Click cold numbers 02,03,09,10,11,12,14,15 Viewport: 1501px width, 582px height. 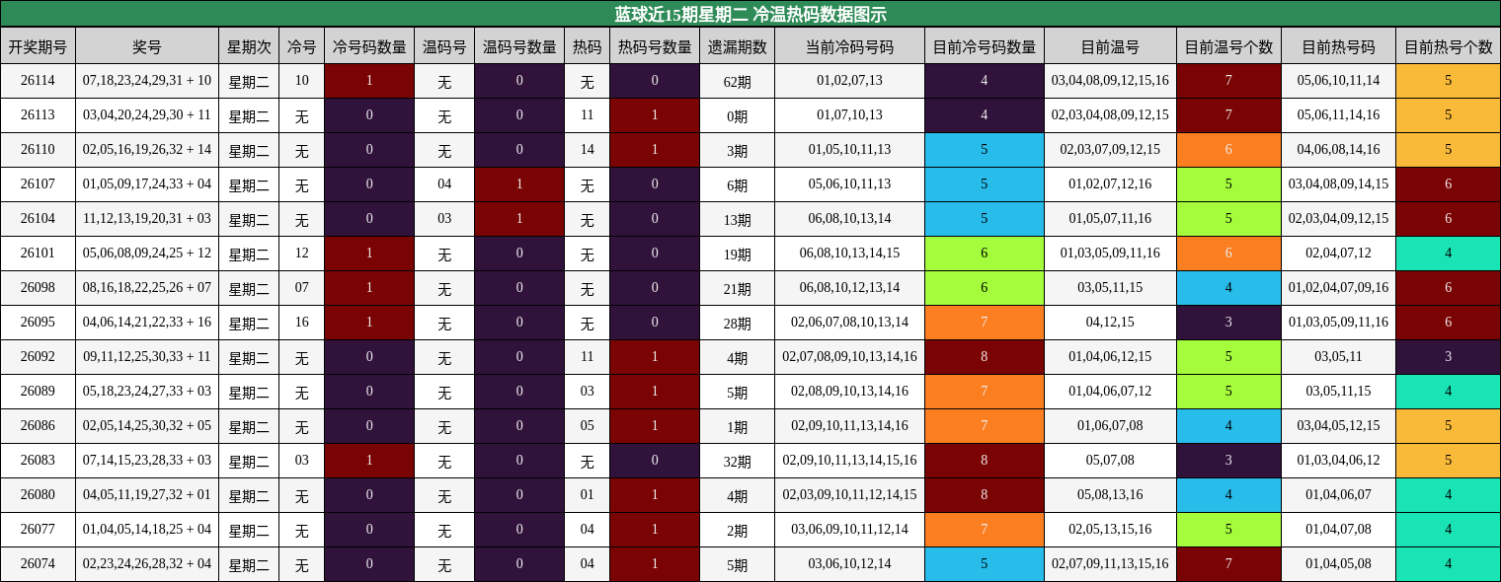[849, 495]
